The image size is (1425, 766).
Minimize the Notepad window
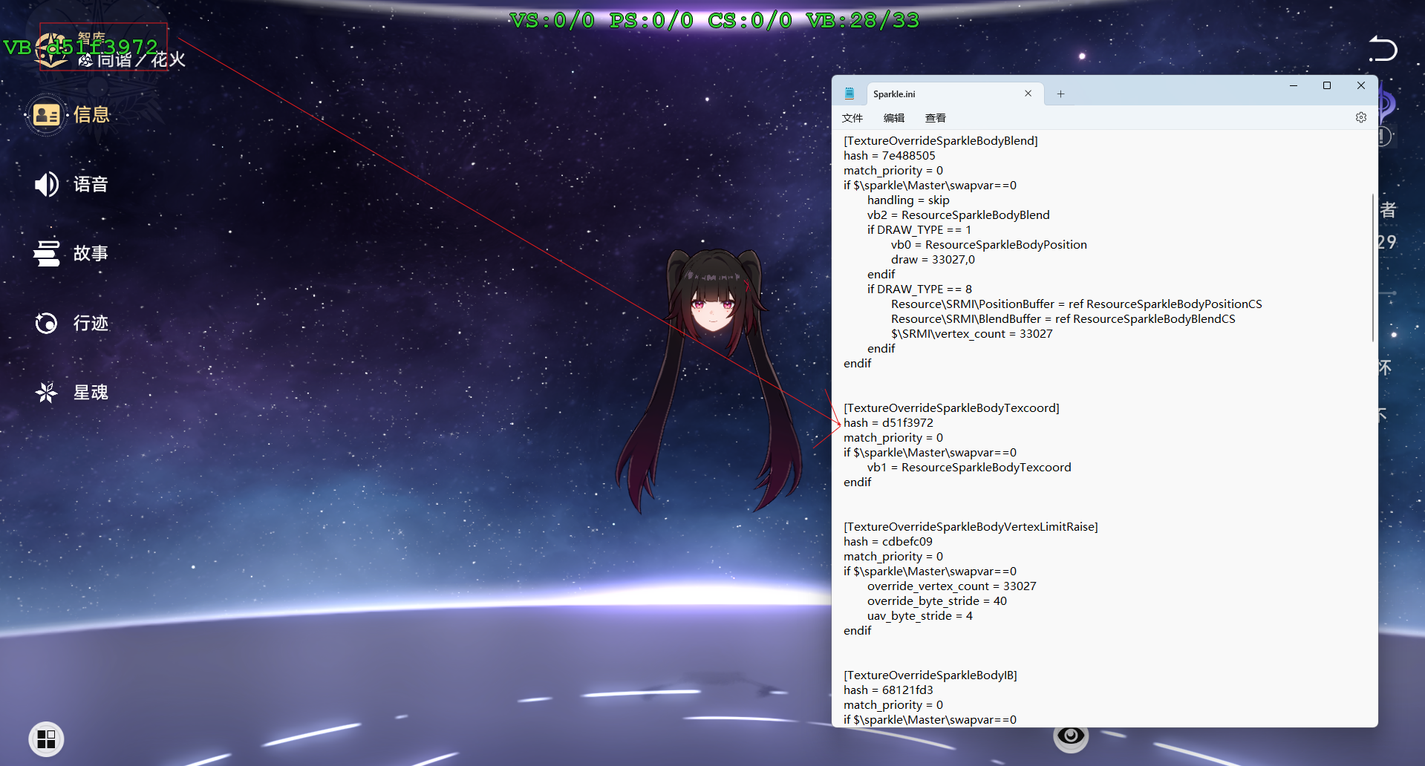click(x=1294, y=85)
